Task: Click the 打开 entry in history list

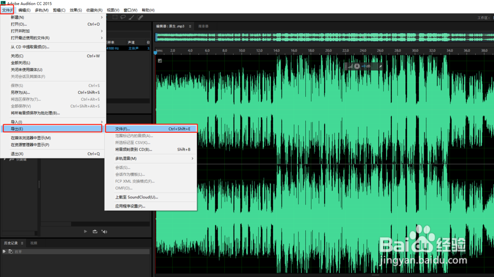Action: 76,251
